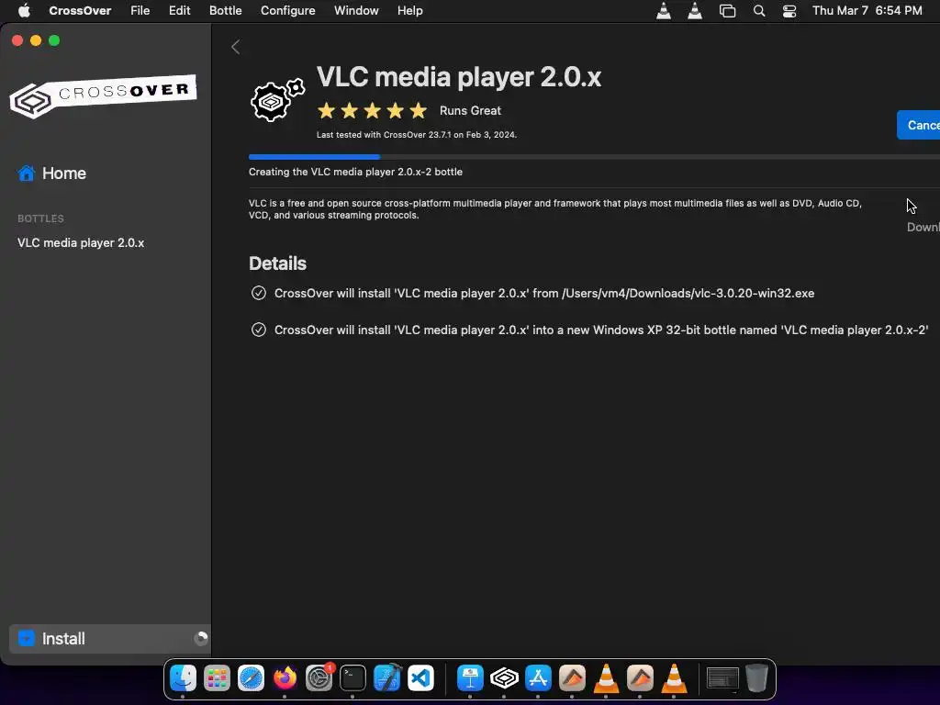Open the Window menu

pyautogui.click(x=356, y=11)
